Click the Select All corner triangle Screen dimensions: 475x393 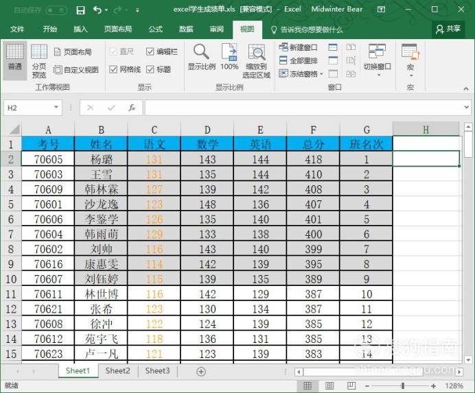pyautogui.click(x=14, y=129)
